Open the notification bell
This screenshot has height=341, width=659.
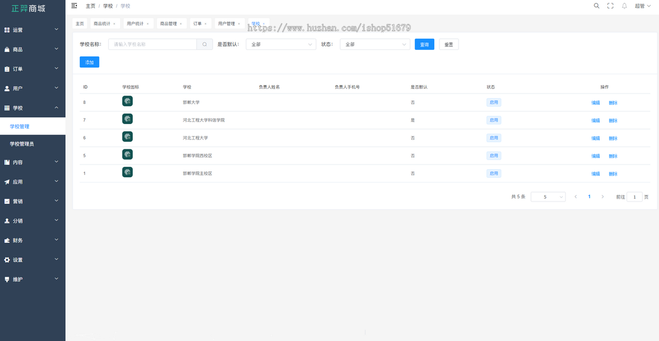(624, 6)
